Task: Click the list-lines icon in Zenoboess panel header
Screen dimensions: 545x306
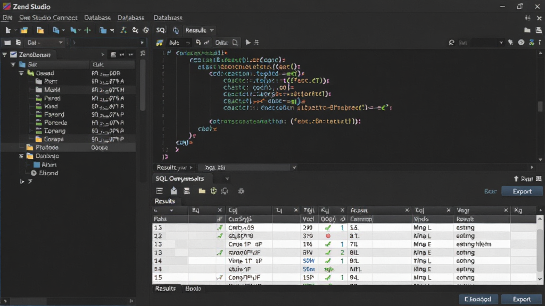Action: (113, 55)
